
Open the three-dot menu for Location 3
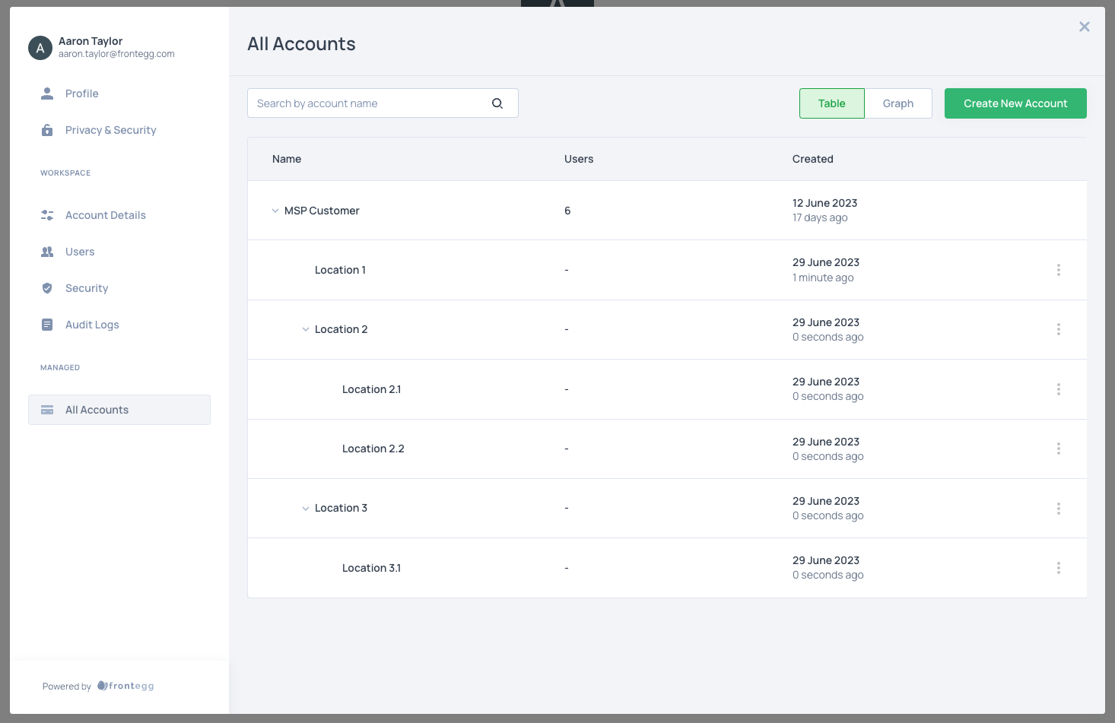coord(1058,509)
